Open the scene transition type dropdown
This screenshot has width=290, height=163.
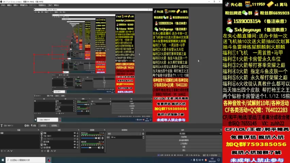pyautogui.click(x=124, y=134)
